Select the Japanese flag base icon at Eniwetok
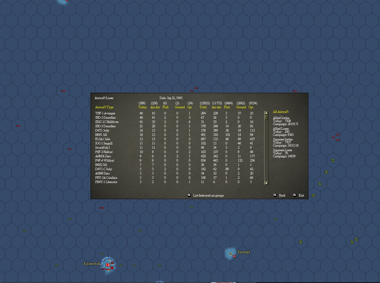Screen dimensions: 380x283 (x=108, y=265)
